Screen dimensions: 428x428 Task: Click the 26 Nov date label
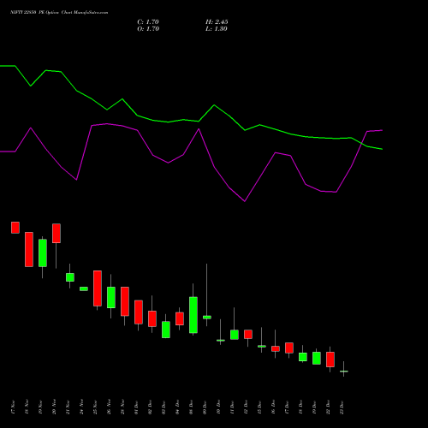pos(109,407)
